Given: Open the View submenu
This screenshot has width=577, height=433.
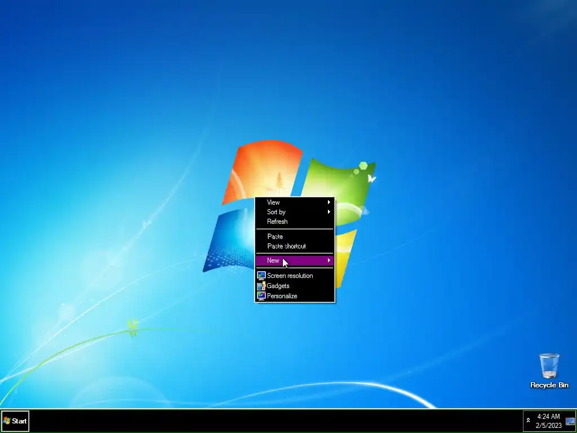Looking at the screenshot, I should tap(295, 202).
